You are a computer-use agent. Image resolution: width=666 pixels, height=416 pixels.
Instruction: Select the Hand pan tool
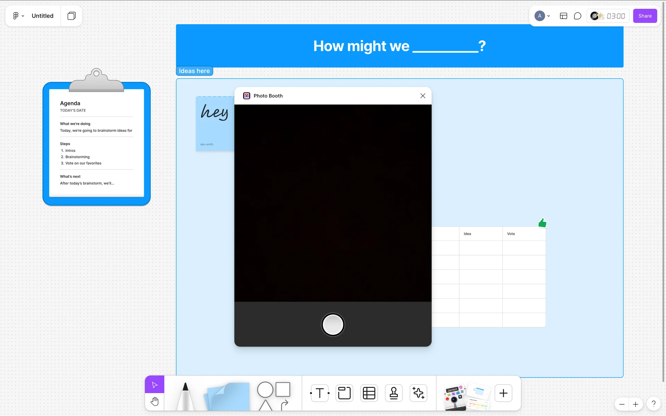pos(155,402)
